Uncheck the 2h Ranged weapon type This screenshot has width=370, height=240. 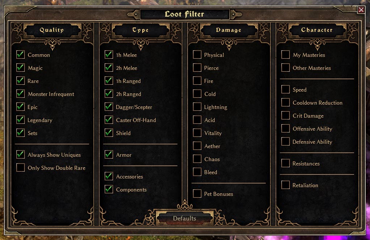coord(109,94)
